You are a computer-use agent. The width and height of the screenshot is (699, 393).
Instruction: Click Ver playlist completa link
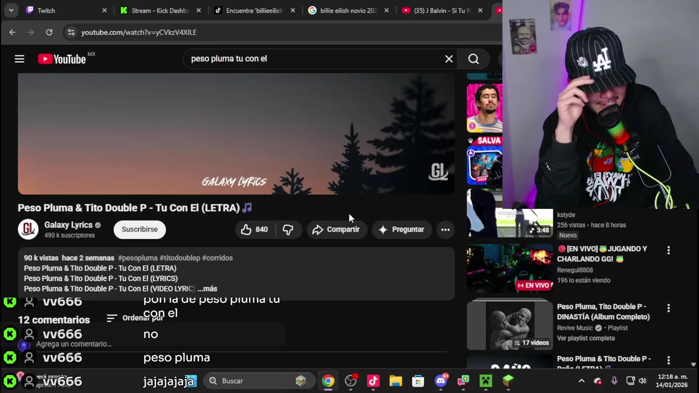click(x=586, y=338)
